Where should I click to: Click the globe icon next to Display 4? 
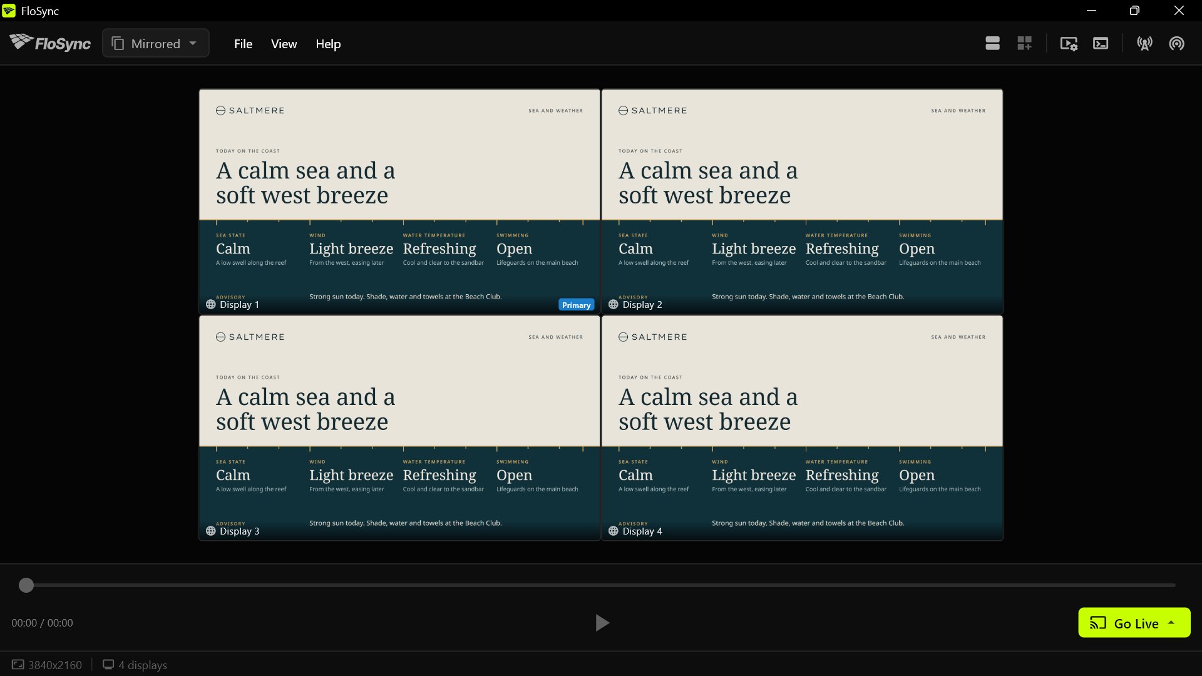tap(614, 531)
